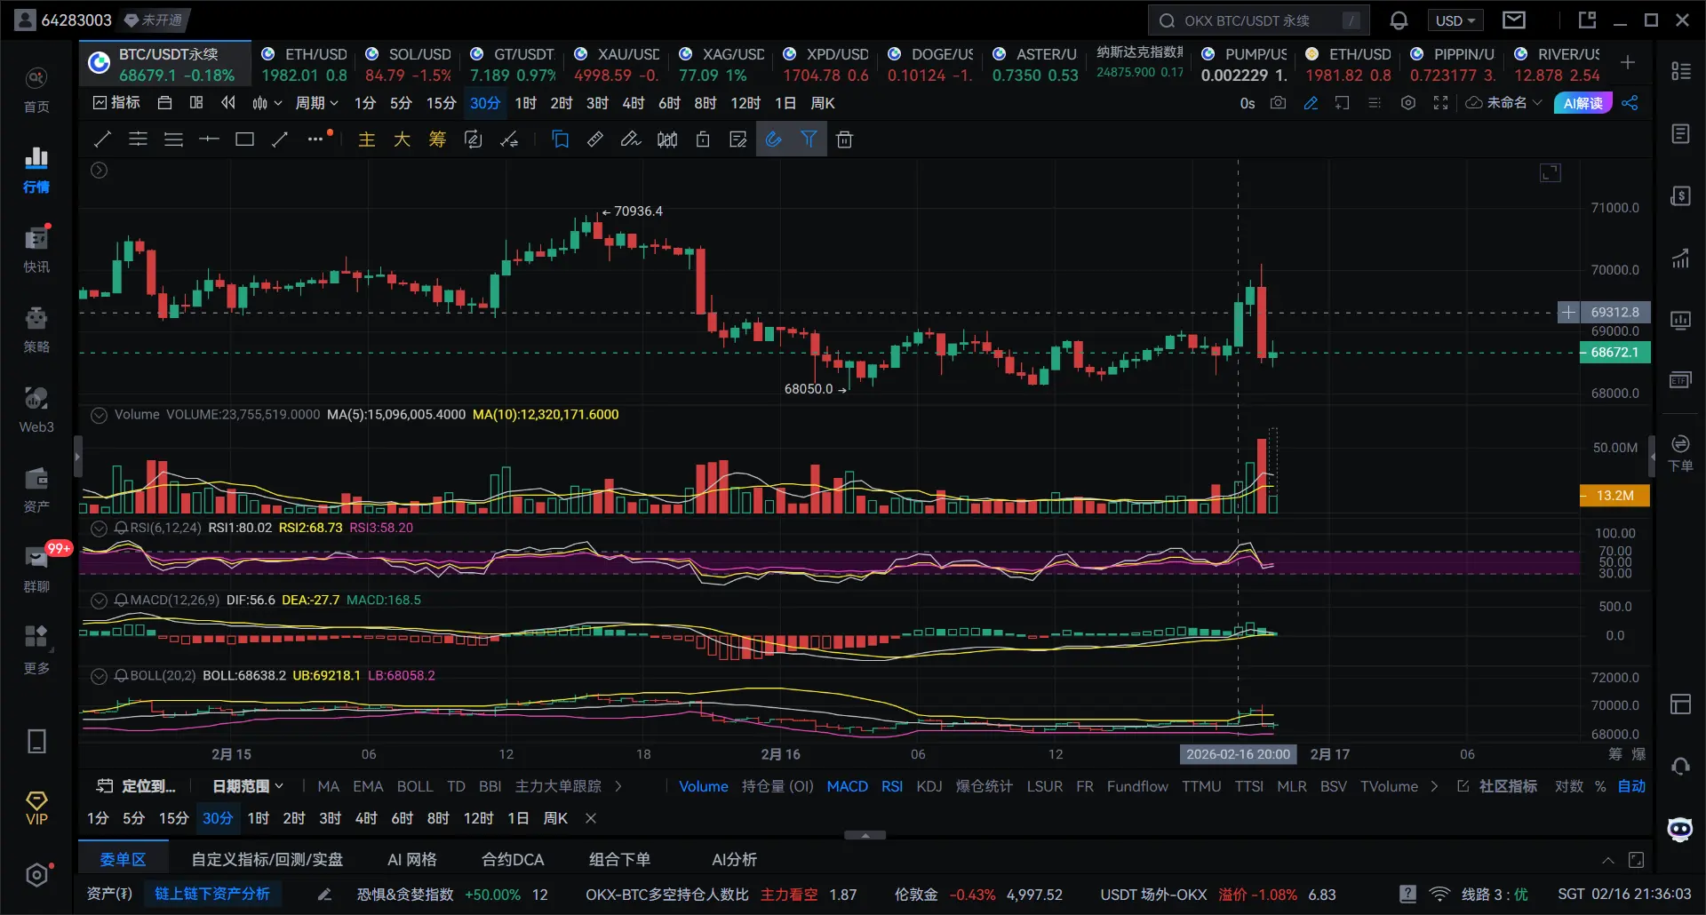Image resolution: width=1706 pixels, height=915 pixels.
Task: Open 链上链下资产分析 link
Action: (211, 894)
